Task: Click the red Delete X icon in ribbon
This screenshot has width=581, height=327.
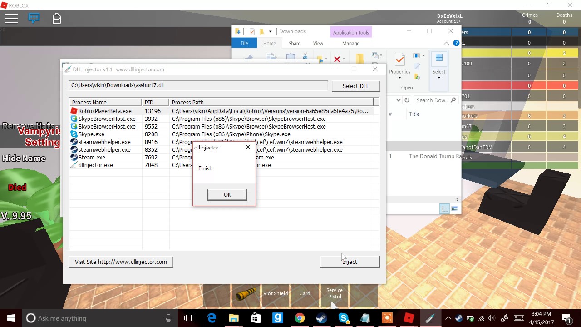Action: point(337,59)
